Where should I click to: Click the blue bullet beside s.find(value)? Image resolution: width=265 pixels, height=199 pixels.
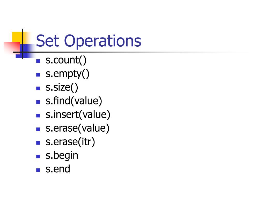pyautogui.click(x=38, y=102)
